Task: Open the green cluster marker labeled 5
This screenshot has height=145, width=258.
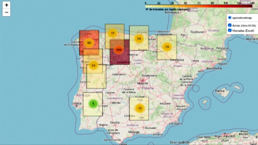Action: click(93, 104)
